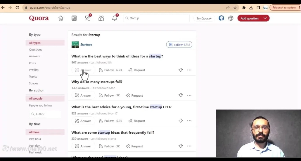
Task: Select 'People you follow' author filter
Action: pos(40,105)
